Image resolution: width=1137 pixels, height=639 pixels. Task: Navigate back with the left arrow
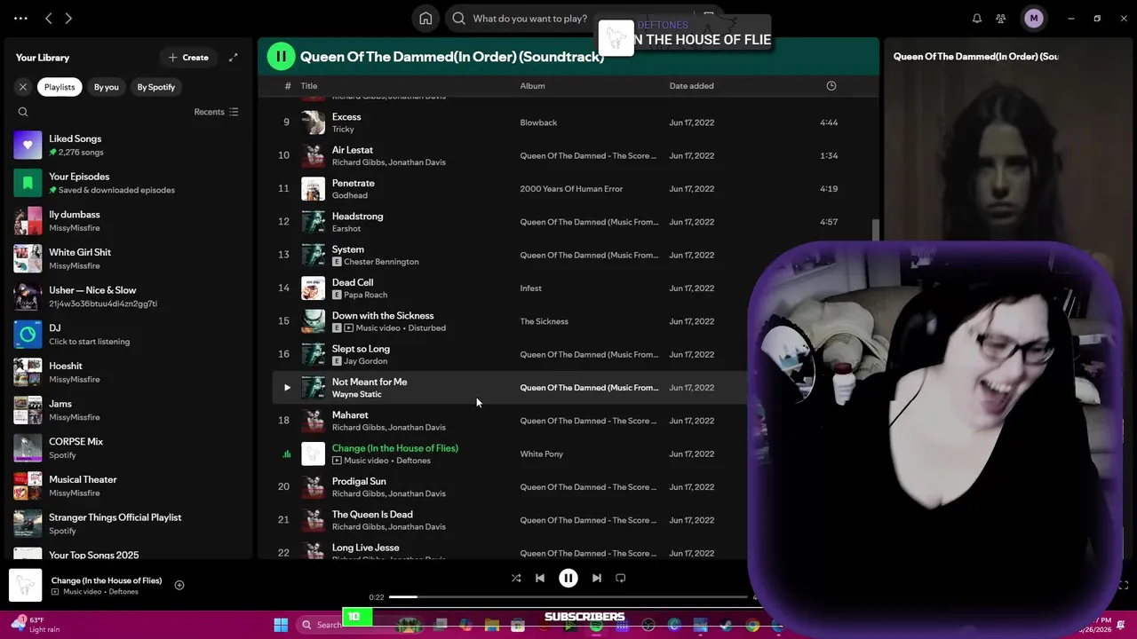point(49,18)
